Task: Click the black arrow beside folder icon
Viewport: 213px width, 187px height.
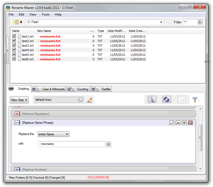Action: click(x=21, y=22)
